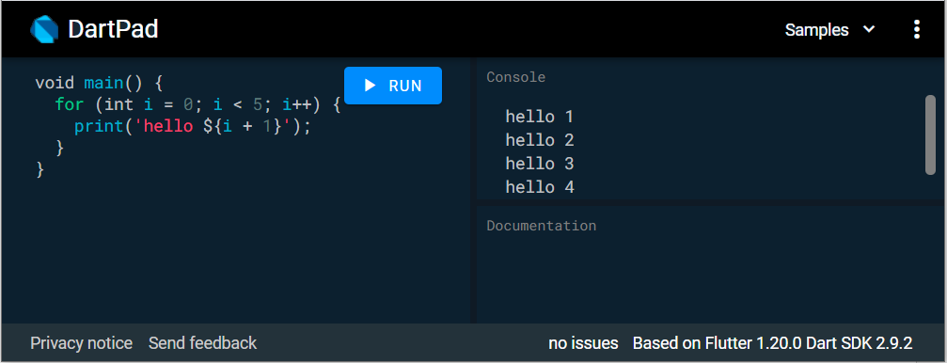Click the play triangle in the Run button
The image size is (947, 363).
pyautogui.click(x=371, y=86)
